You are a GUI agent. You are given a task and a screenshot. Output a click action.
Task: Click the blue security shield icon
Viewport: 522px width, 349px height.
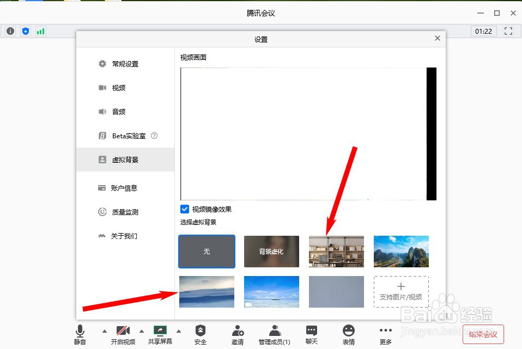click(x=26, y=31)
